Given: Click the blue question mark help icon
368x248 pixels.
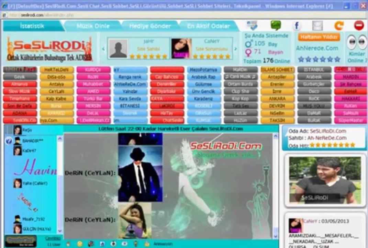Looking at the screenshot, I should point(9,141).
